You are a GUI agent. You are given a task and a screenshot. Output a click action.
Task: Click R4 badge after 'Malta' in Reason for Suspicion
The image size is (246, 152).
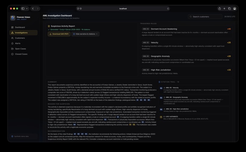(74, 125)
